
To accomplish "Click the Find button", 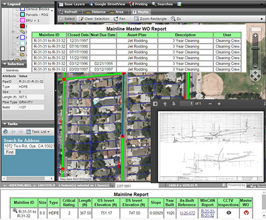I will pyautogui.click(x=10, y=152).
